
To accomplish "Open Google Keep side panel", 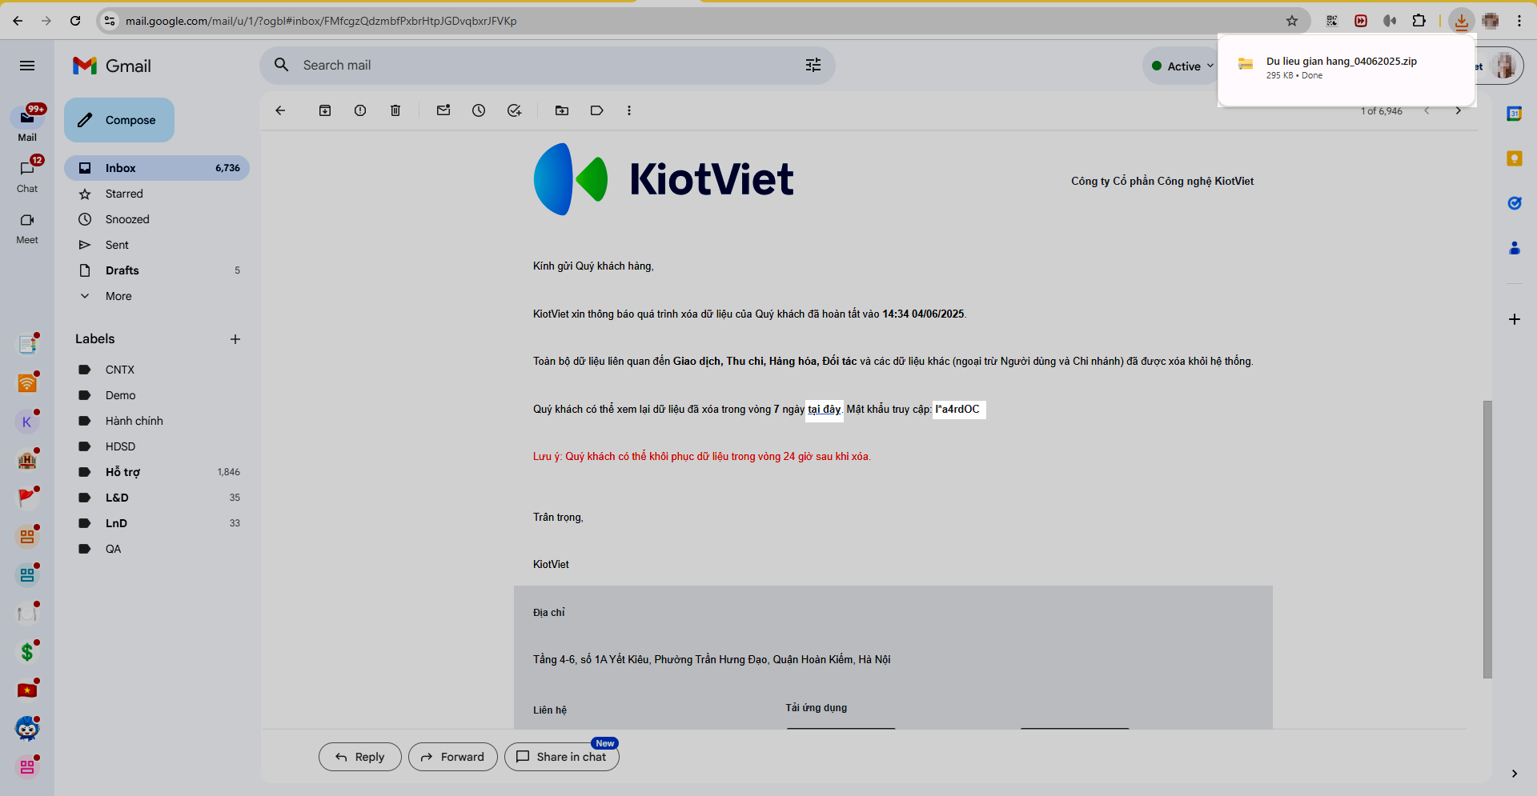I will pyautogui.click(x=1515, y=158).
